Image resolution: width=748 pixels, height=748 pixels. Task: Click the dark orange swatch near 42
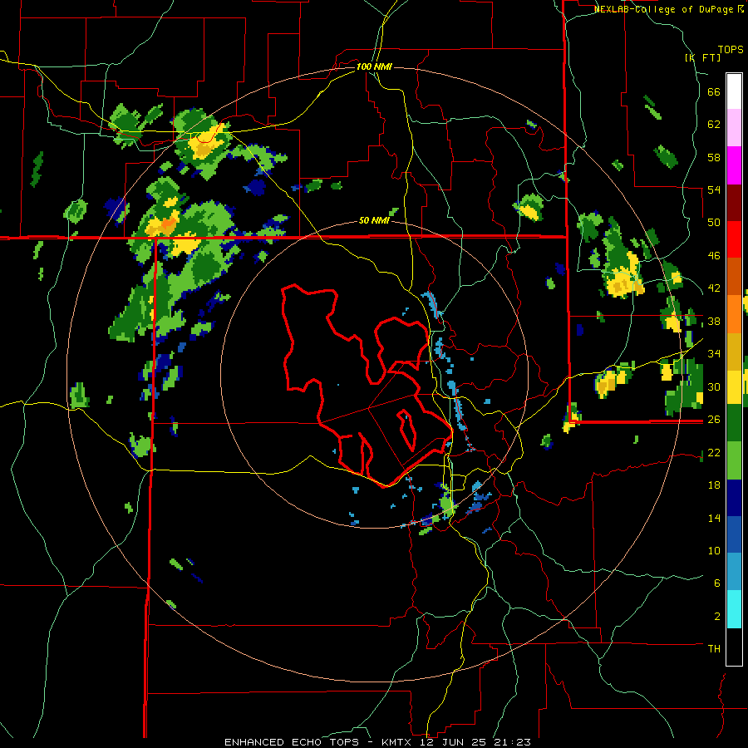tap(734, 277)
